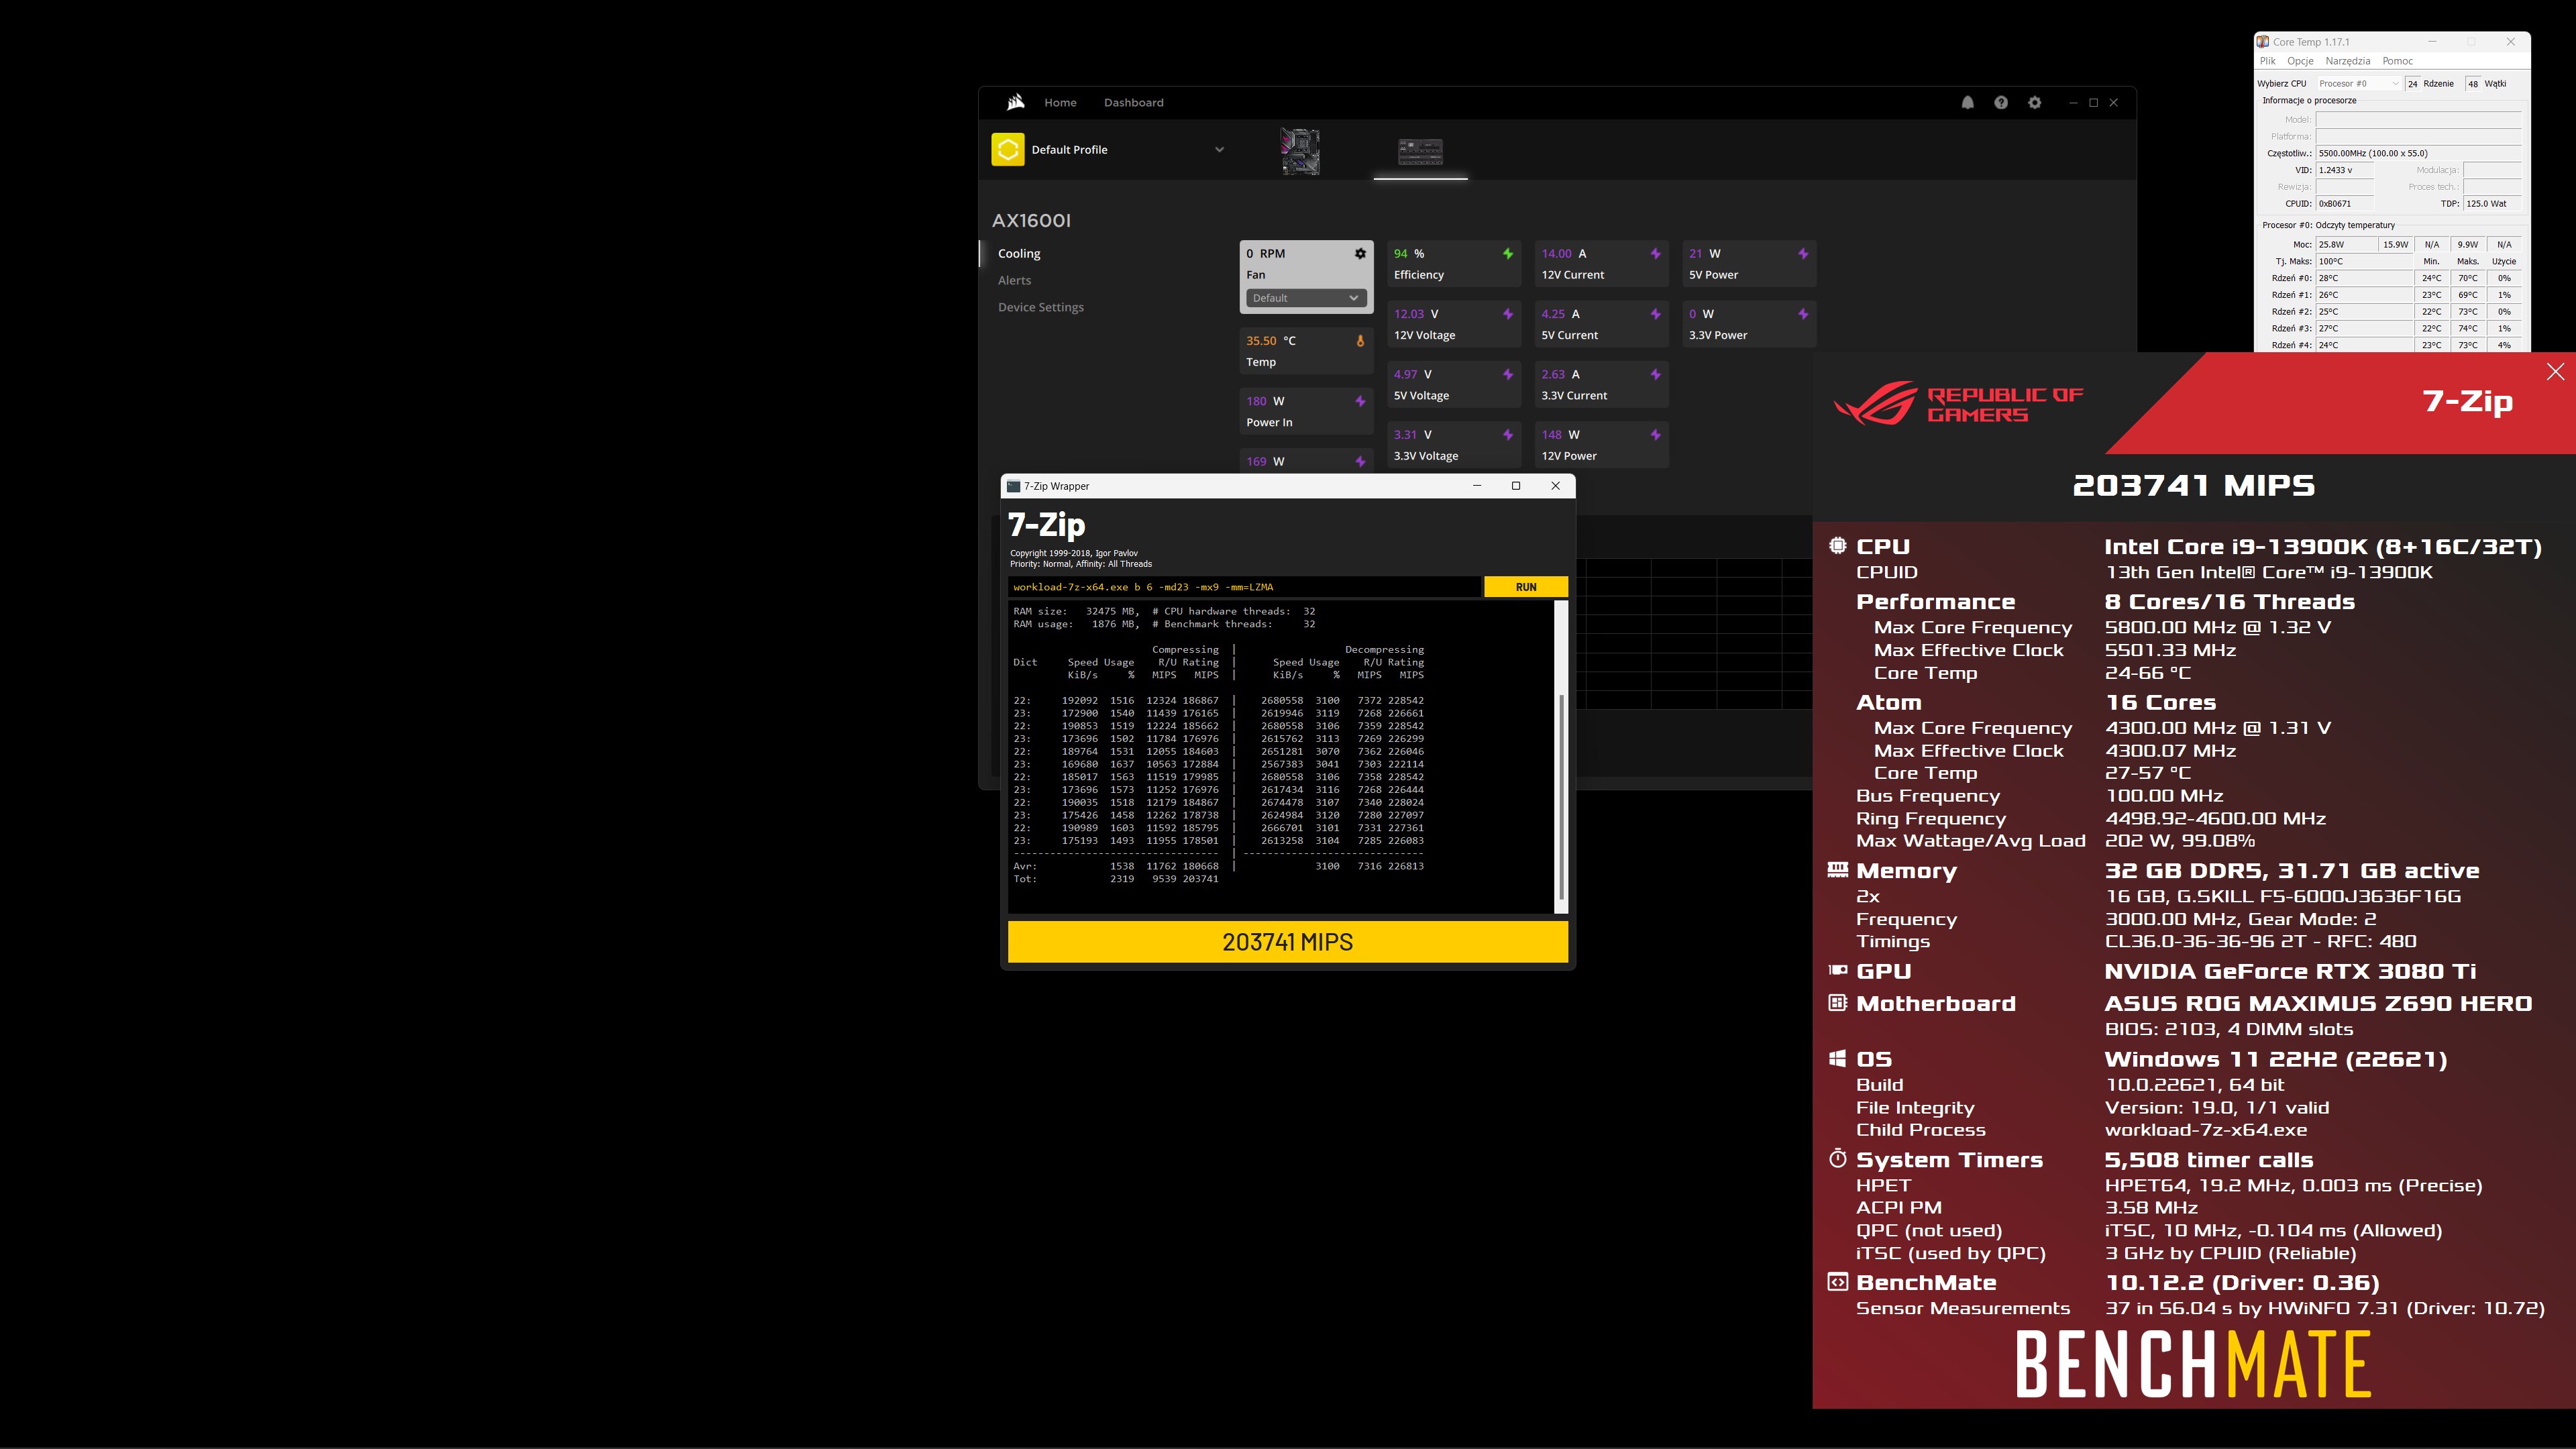Open the Narzędzia menu in Core Temp
Image resolution: width=2576 pixels, height=1449 pixels.
(x=2347, y=61)
